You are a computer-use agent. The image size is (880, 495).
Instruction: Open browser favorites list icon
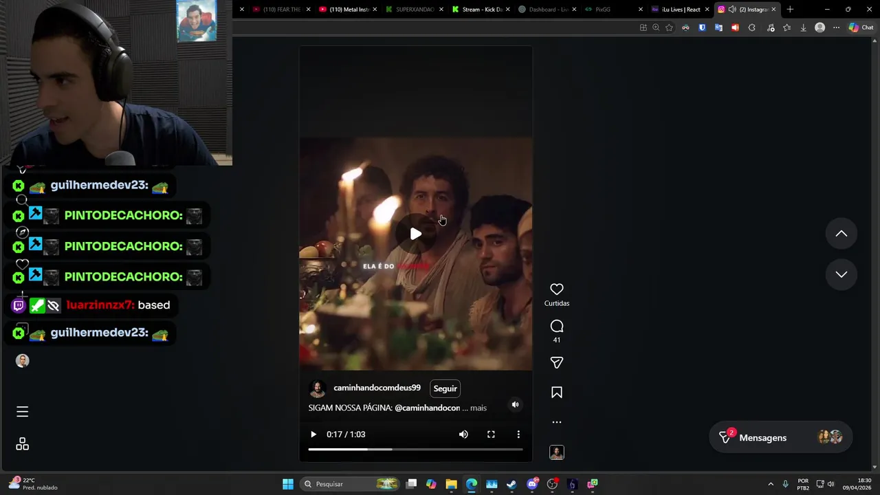[786, 27]
